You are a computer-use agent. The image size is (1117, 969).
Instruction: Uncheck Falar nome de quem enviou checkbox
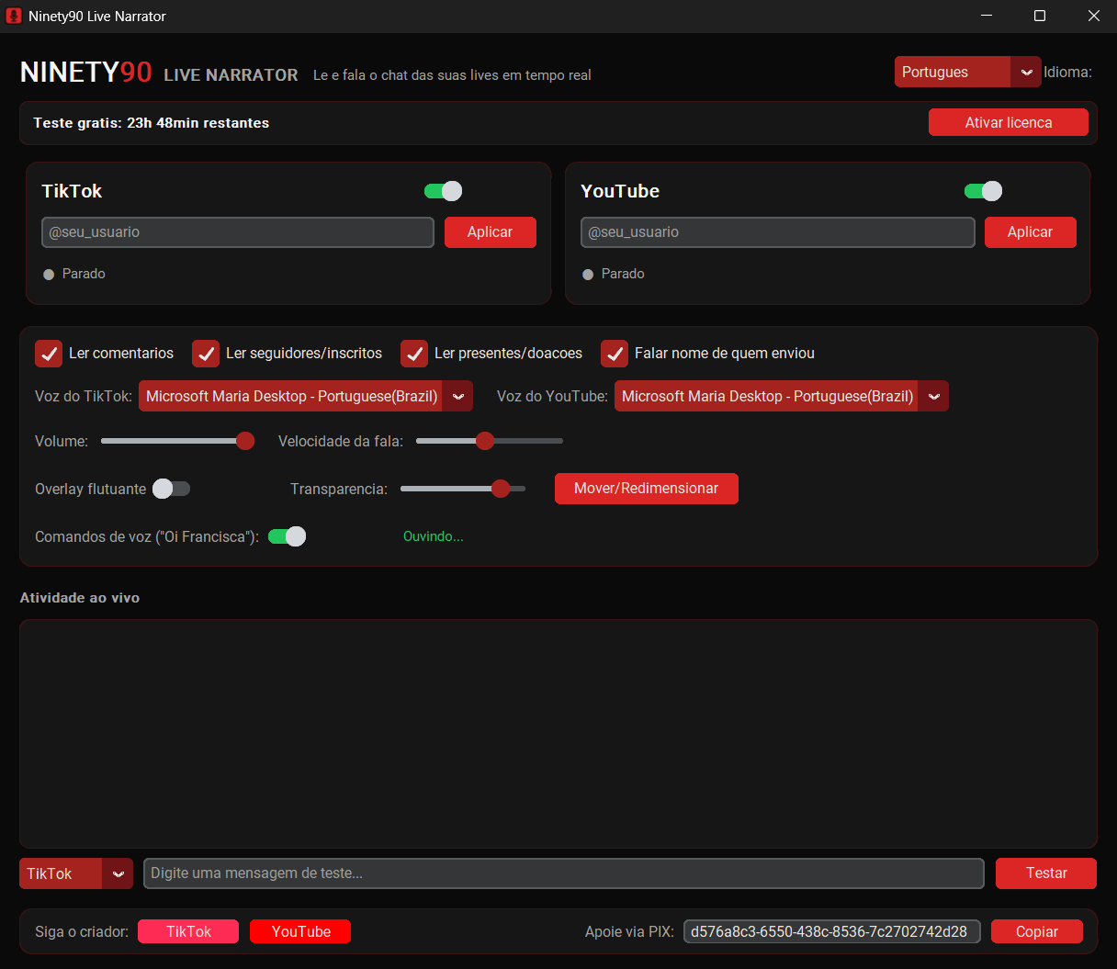(615, 354)
